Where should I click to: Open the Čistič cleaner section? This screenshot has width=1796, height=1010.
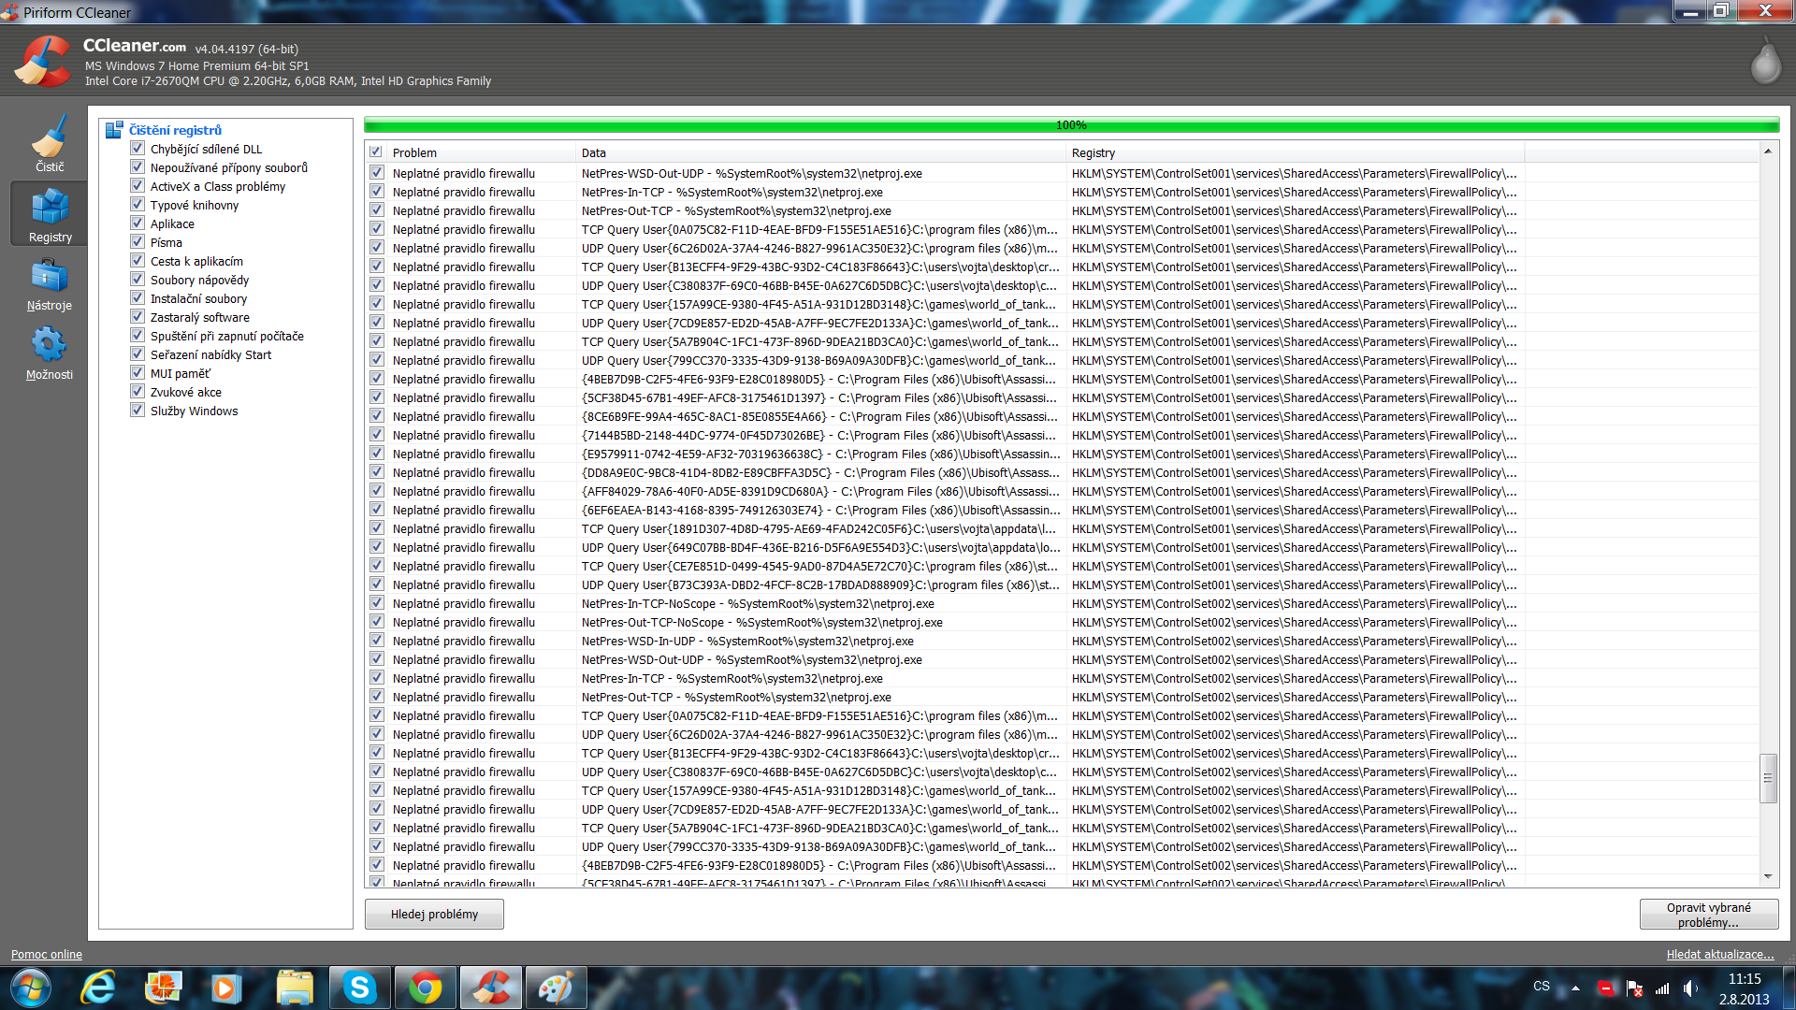pos(50,142)
